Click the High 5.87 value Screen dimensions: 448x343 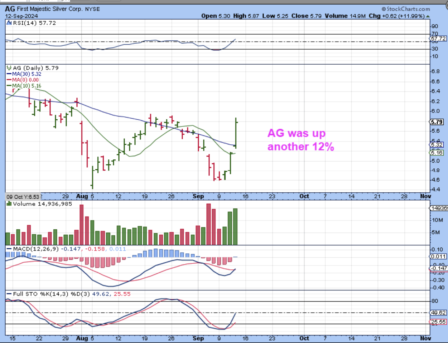coord(246,16)
